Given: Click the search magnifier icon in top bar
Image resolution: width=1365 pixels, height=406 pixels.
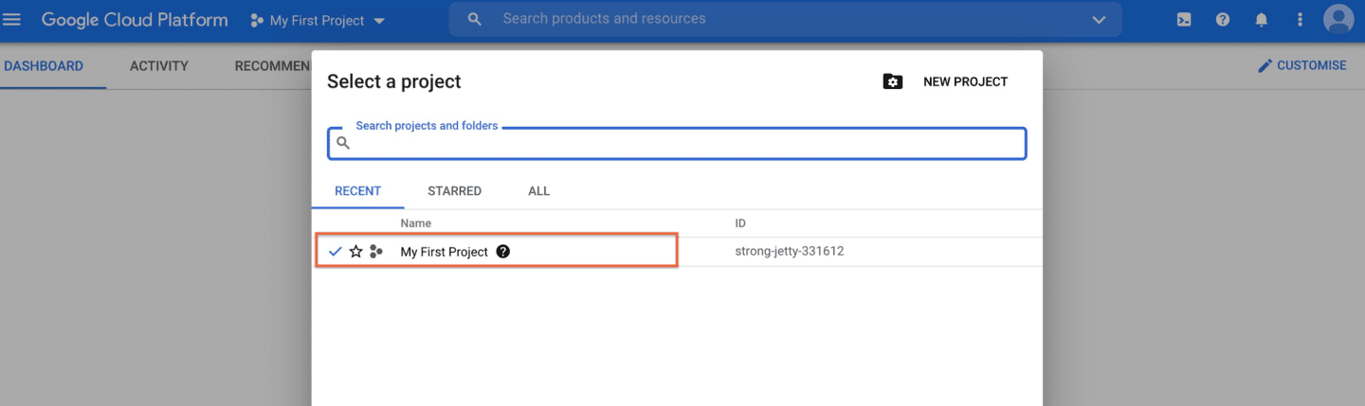Looking at the screenshot, I should 475,19.
